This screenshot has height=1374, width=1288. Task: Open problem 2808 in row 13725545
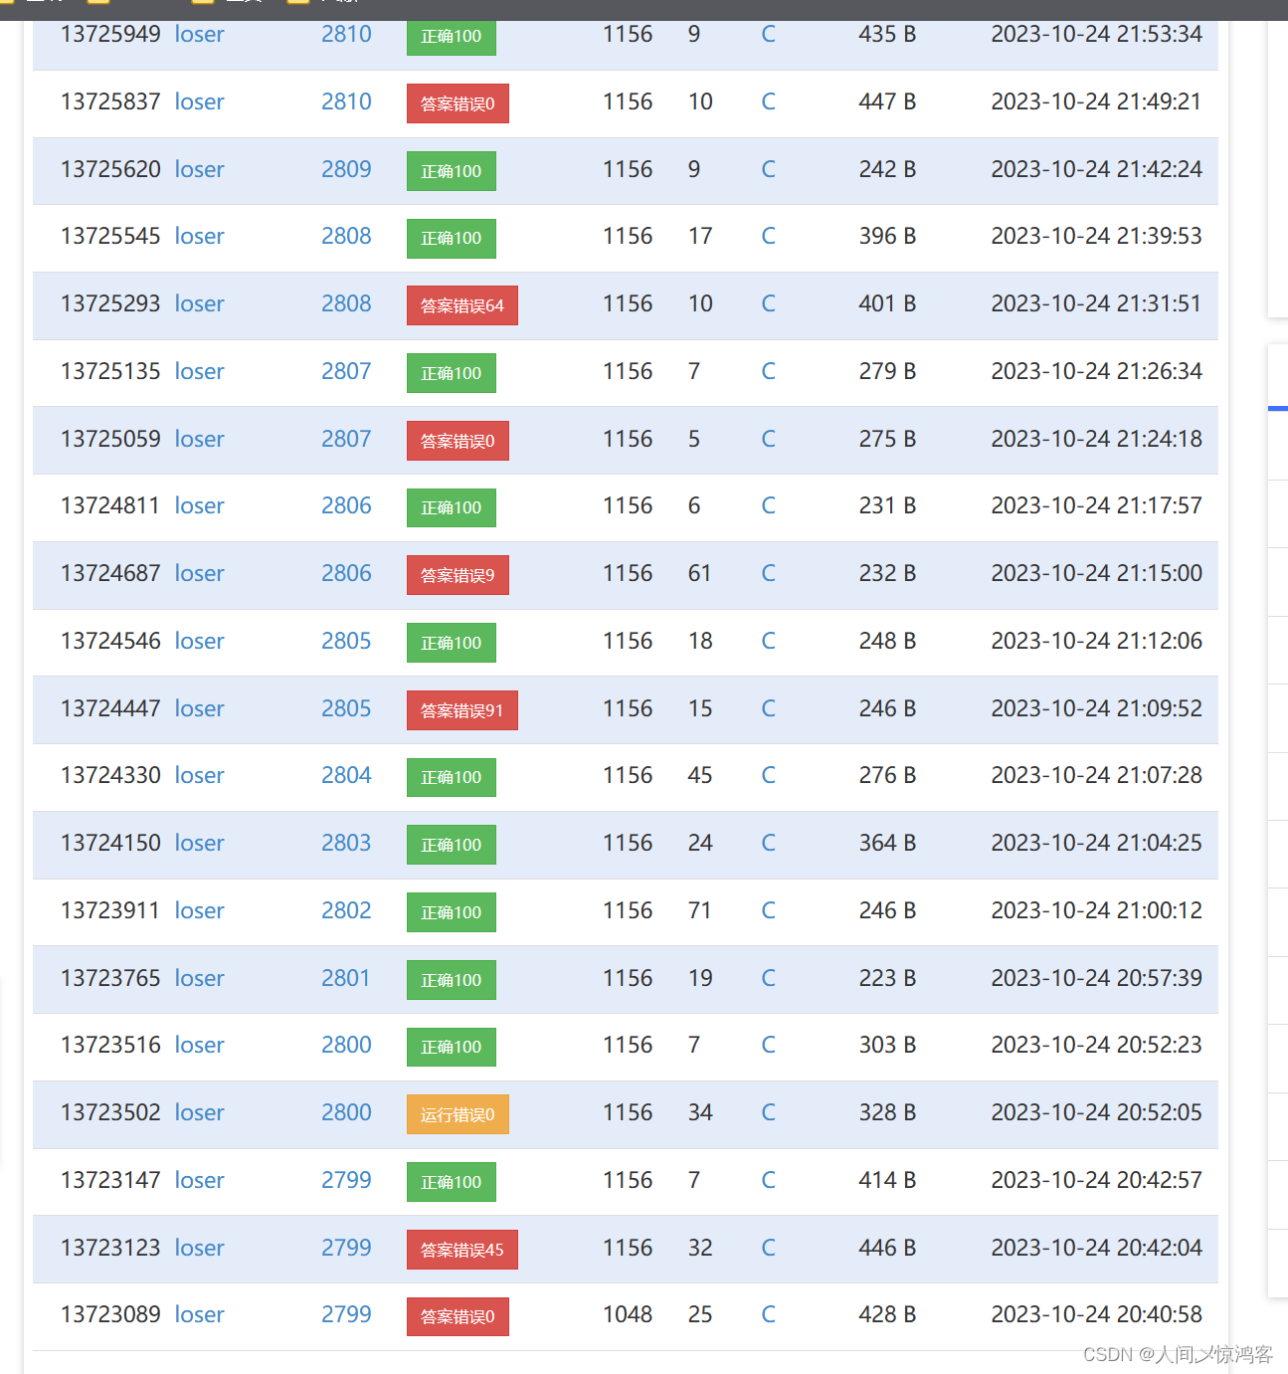tap(346, 236)
